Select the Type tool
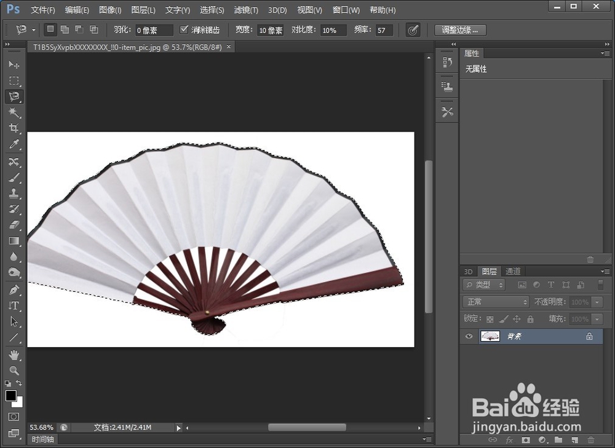 14,304
